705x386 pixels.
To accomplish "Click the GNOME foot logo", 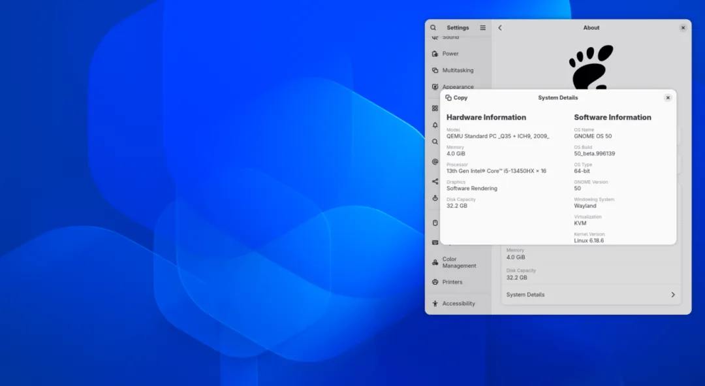I will (x=591, y=67).
